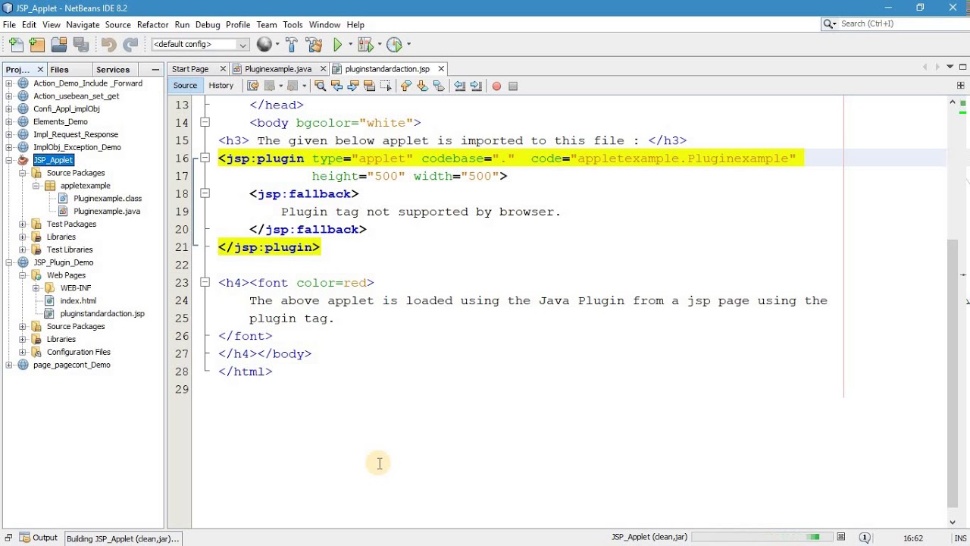Screen dimensions: 970x546
Task: Run the project with green play icon
Action: click(x=338, y=45)
